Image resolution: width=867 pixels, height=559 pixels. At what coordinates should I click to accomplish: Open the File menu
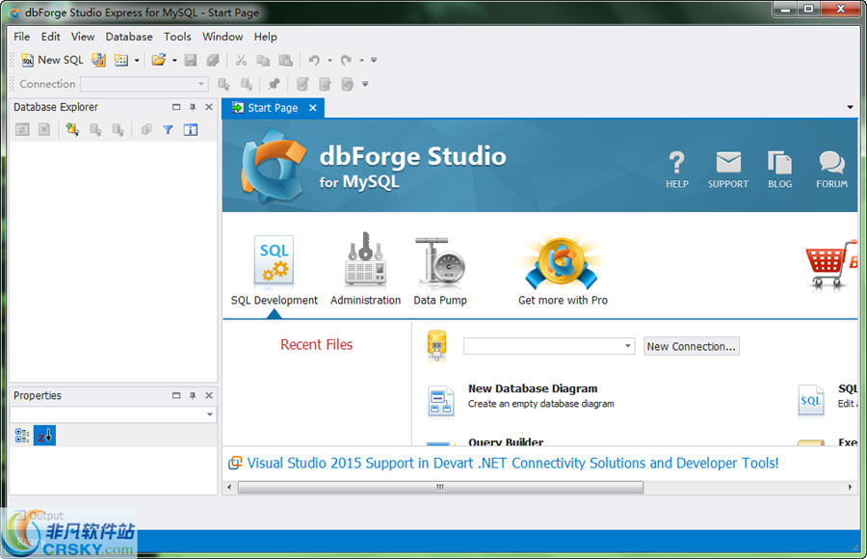click(22, 37)
